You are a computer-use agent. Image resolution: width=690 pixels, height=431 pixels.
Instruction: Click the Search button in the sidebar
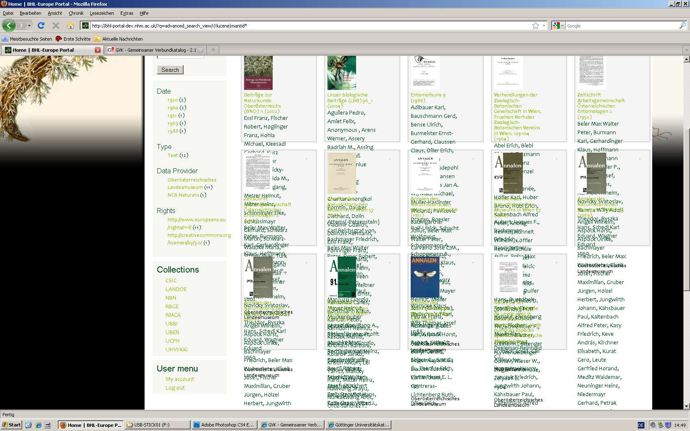coord(170,70)
